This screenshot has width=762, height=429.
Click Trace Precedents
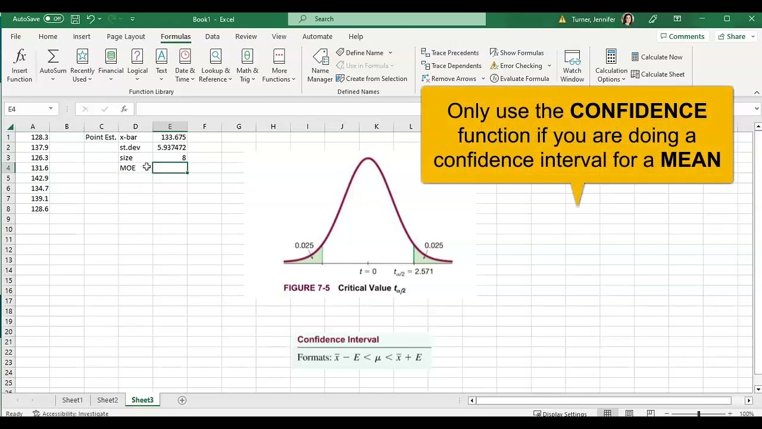tap(450, 52)
